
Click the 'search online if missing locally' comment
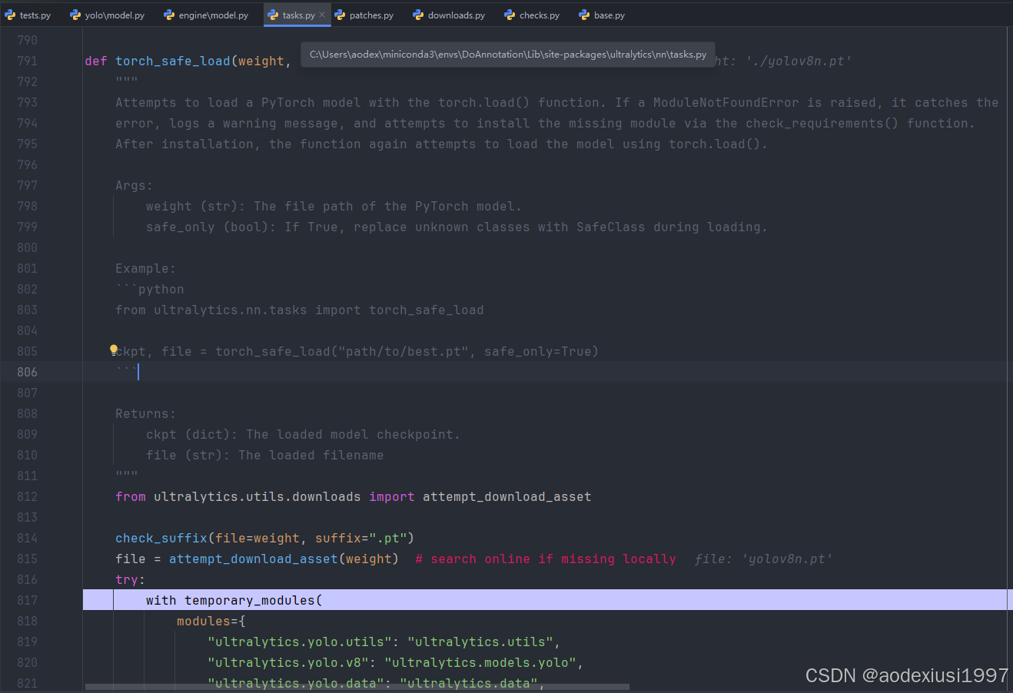[x=546, y=559]
